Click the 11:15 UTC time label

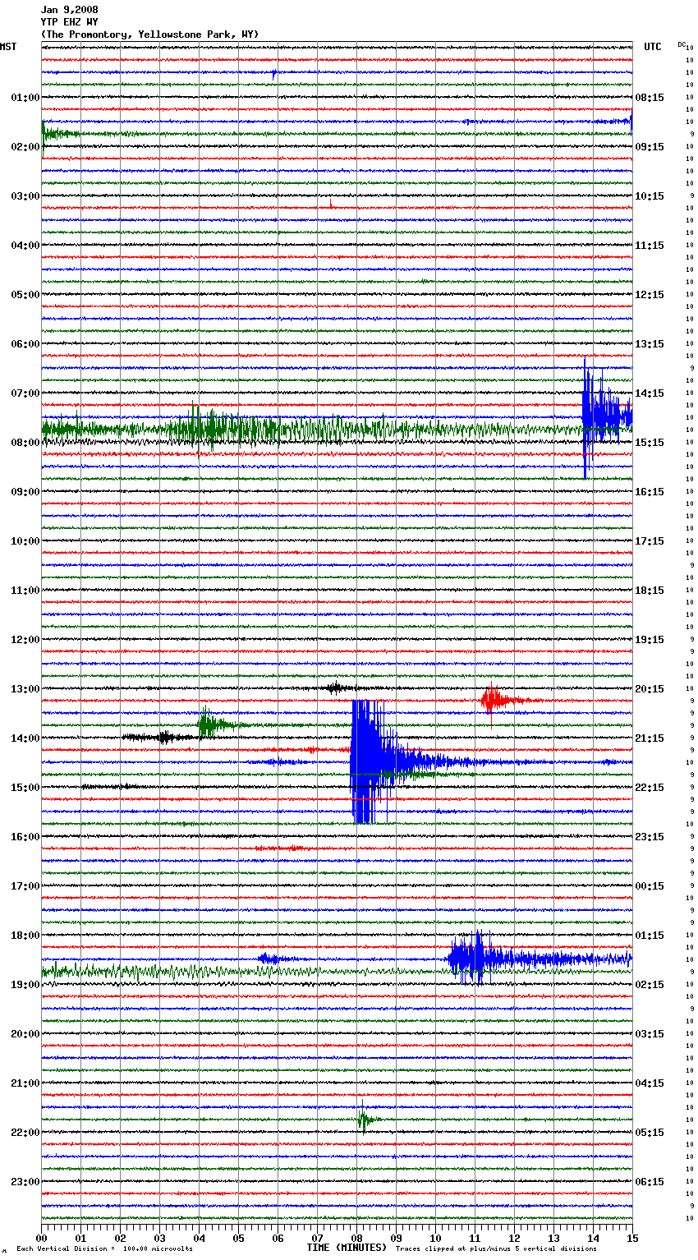click(x=650, y=246)
